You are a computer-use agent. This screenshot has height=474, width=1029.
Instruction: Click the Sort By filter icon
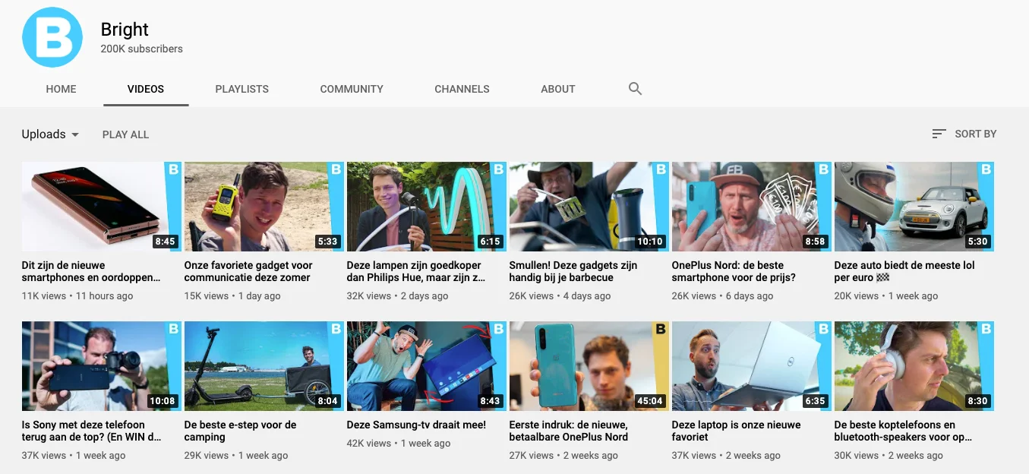tap(939, 134)
